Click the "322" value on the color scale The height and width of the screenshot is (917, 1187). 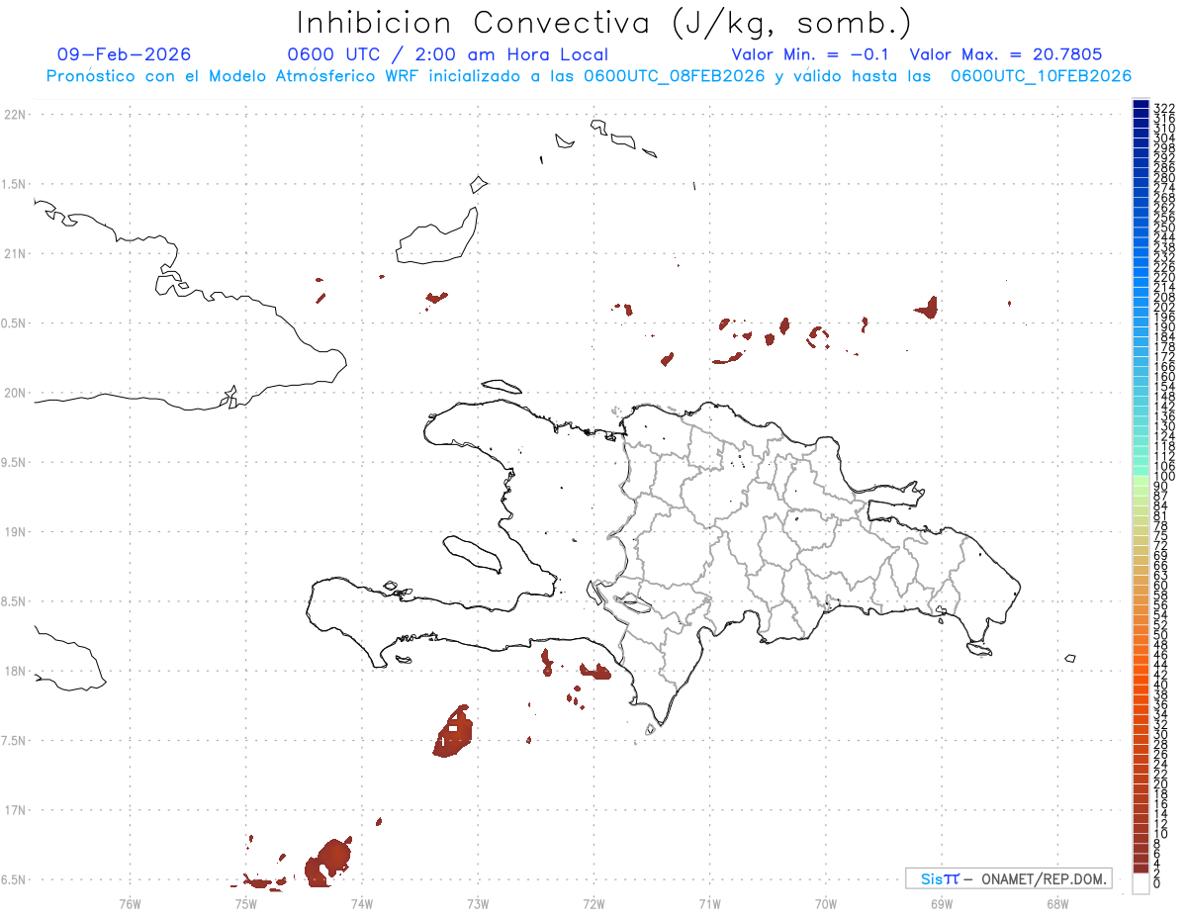click(1164, 108)
